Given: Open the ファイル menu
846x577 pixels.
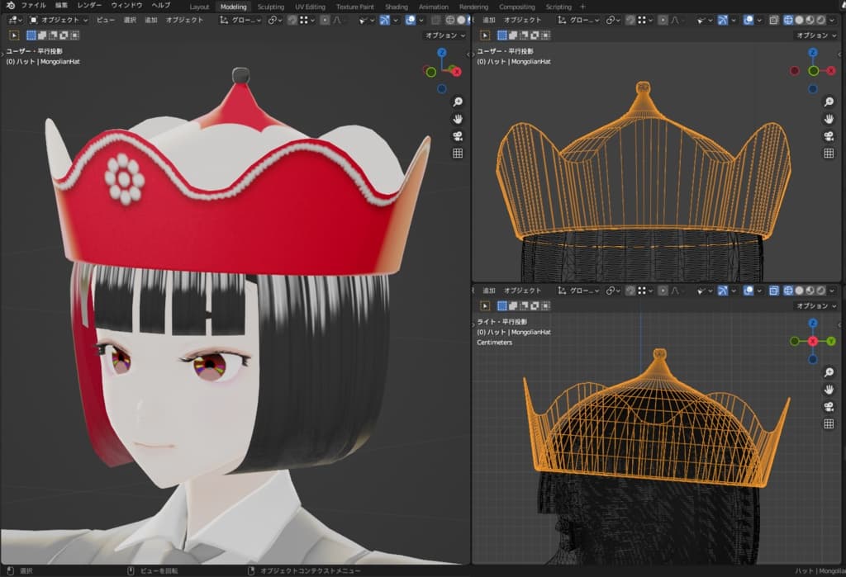Looking at the screenshot, I should pos(33,6).
